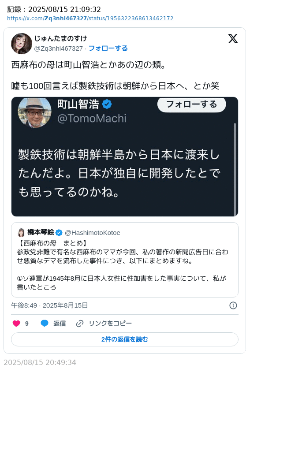
Task: Click 橋本琴絵 verified badge icon
Action: (x=59, y=232)
